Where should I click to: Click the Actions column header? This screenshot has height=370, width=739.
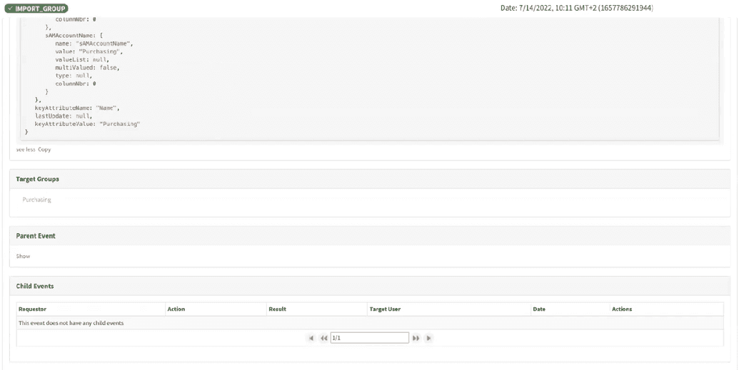(622, 309)
